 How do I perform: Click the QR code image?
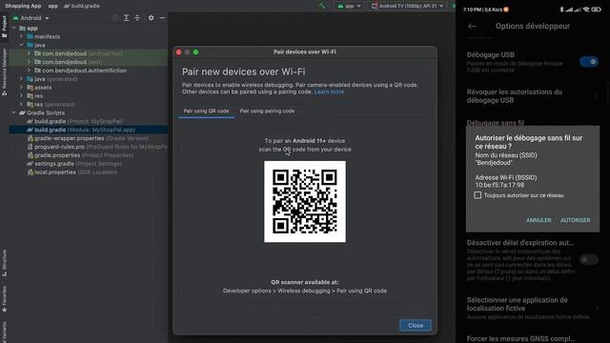point(305,201)
